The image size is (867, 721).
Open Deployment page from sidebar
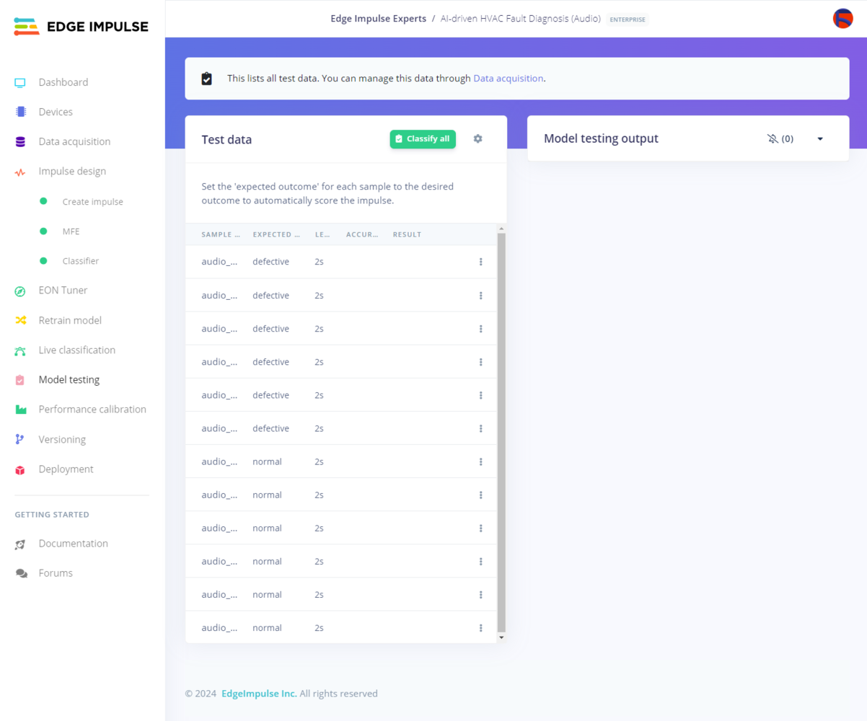(x=66, y=469)
